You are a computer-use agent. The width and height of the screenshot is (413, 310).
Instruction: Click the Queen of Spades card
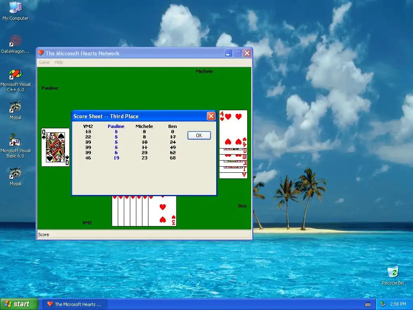pyautogui.click(x=55, y=147)
